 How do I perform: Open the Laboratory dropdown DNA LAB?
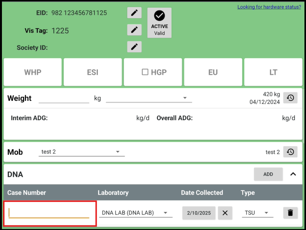135,213
